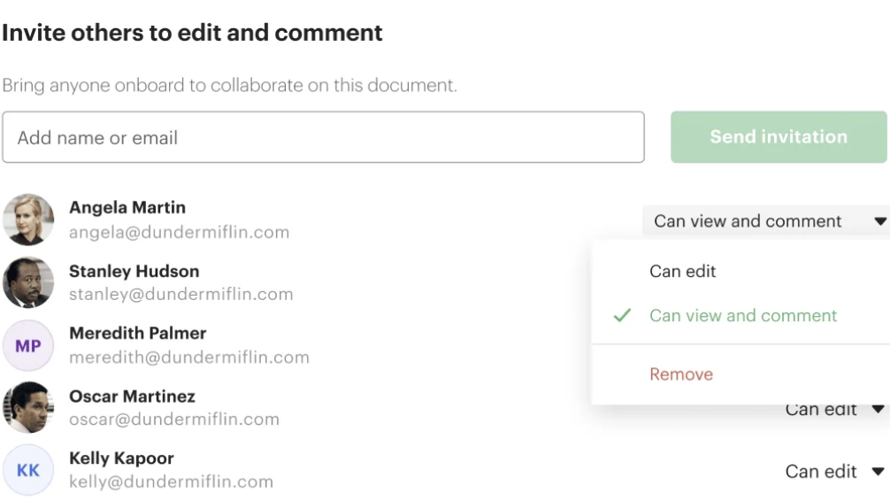This screenshot has height=501, width=890.
Task: Click Angela Martin's profile photo
Action: tap(28, 220)
